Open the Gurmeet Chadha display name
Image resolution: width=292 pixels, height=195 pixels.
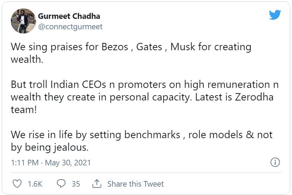69,16
